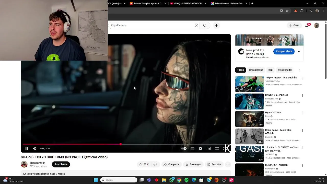Open options for Doria, Tokyo - Moto
The height and width of the screenshot is (184, 327).
[302, 130]
